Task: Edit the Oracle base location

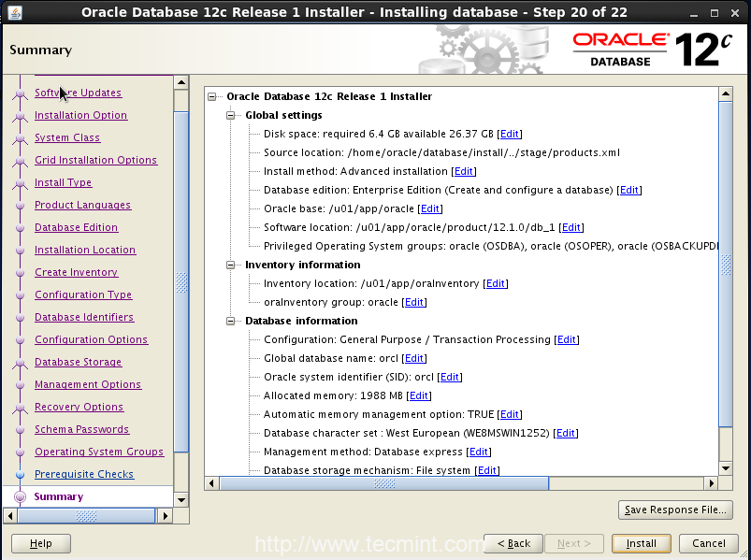Action: (x=430, y=208)
